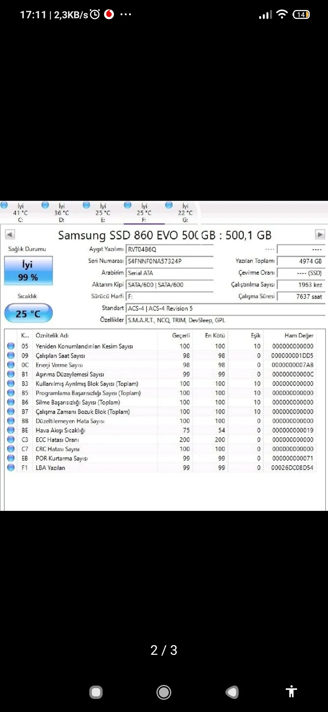The width and height of the screenshot is (328, 712).
Task: Select POR Kurtarma Sayısı row
Action: click(x=161, y=458)
